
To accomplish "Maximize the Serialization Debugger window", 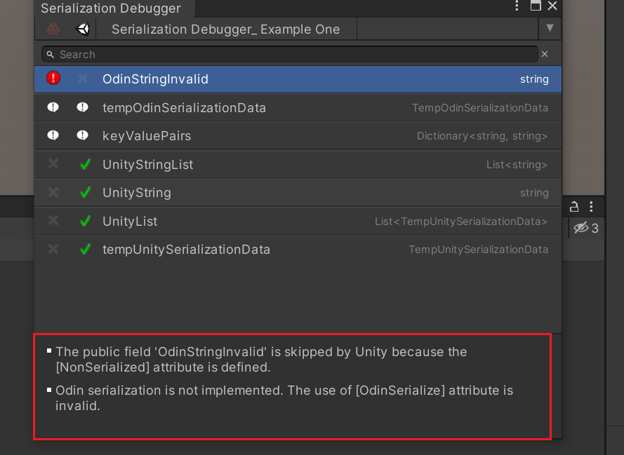I will (536, 6).
